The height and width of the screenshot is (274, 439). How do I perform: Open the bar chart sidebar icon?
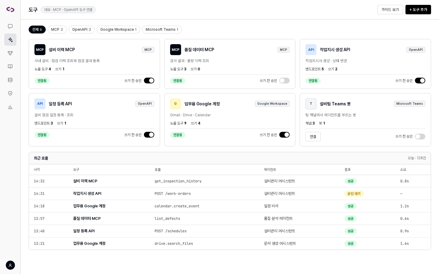point(10,107)
